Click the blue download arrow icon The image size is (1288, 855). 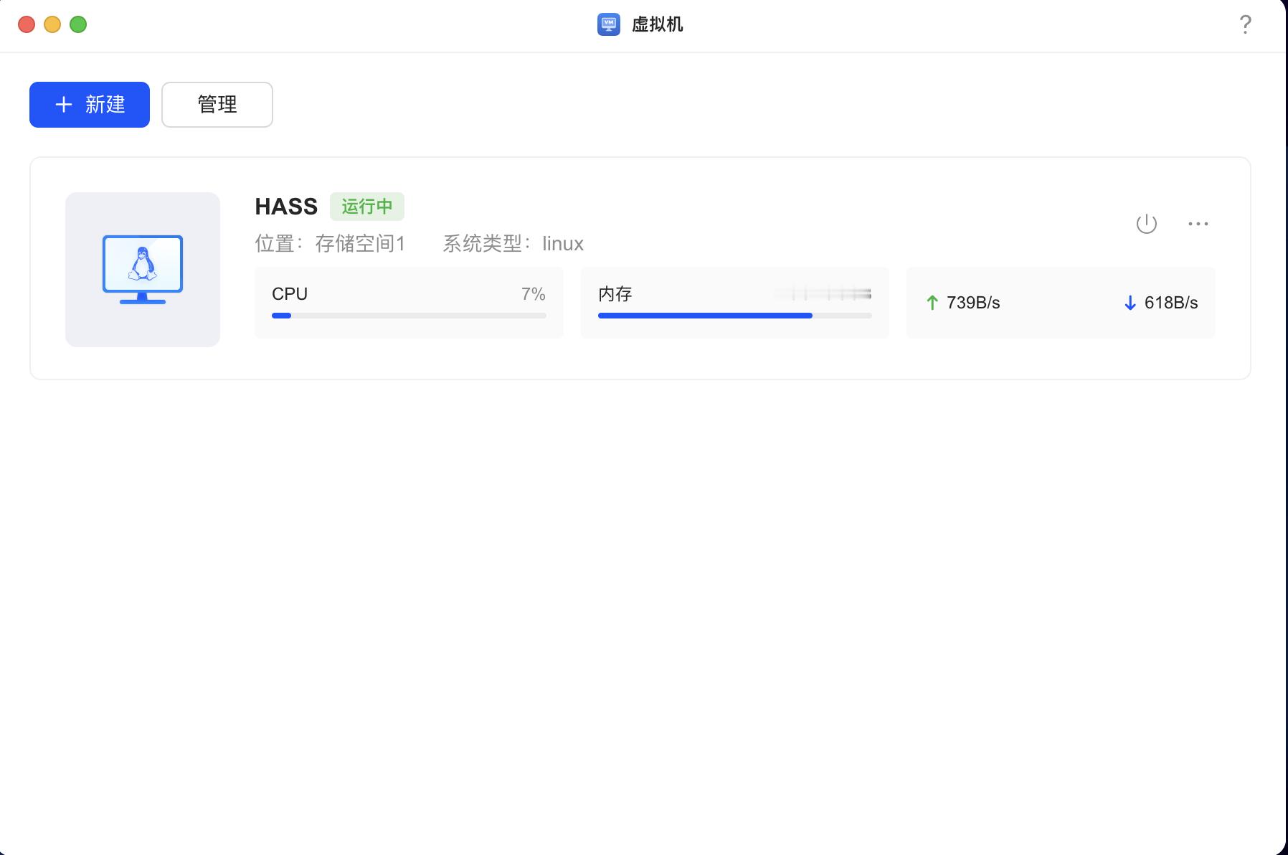click(1130, 302)
